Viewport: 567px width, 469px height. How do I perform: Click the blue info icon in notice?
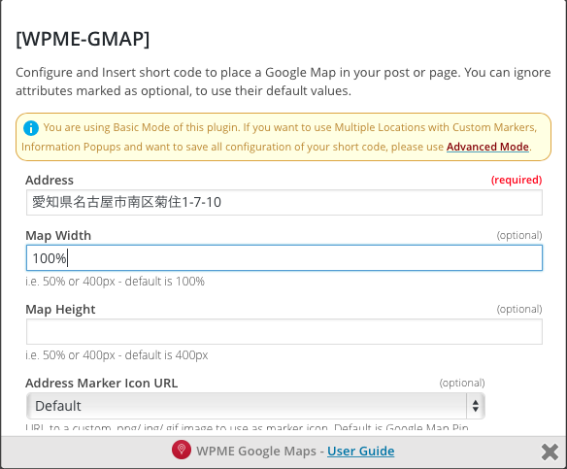click(x=31, y=128)
